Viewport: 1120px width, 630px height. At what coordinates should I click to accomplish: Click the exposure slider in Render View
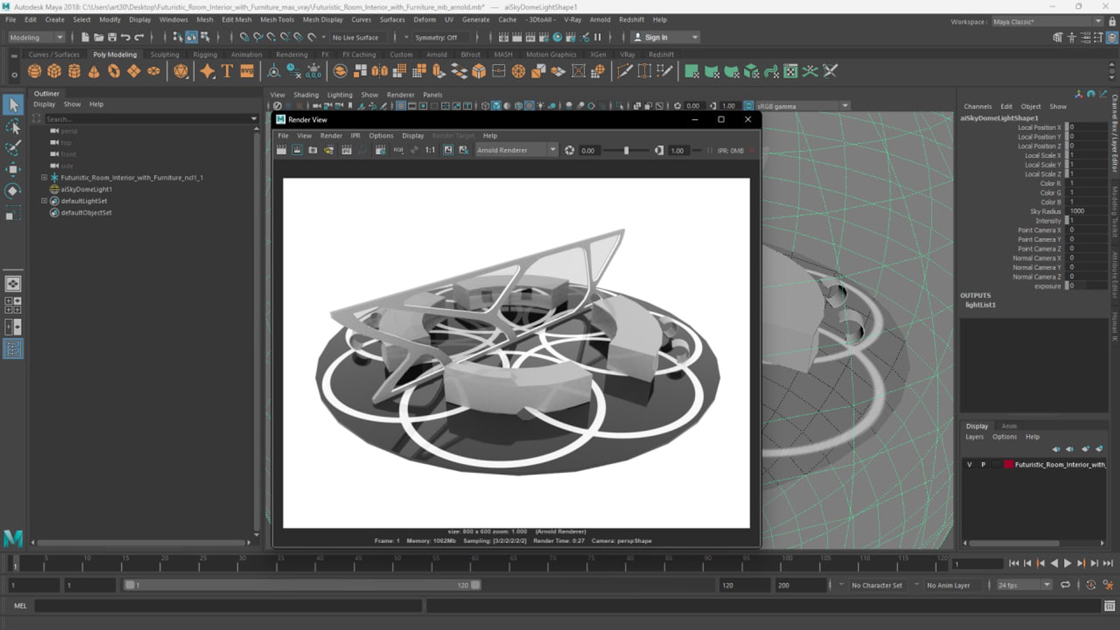tap(626, 150)
